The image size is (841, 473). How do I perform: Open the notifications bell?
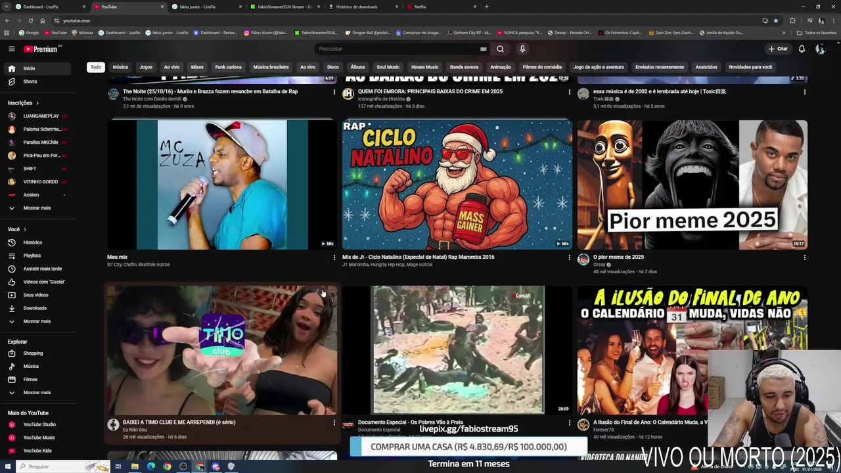point(802,49)
